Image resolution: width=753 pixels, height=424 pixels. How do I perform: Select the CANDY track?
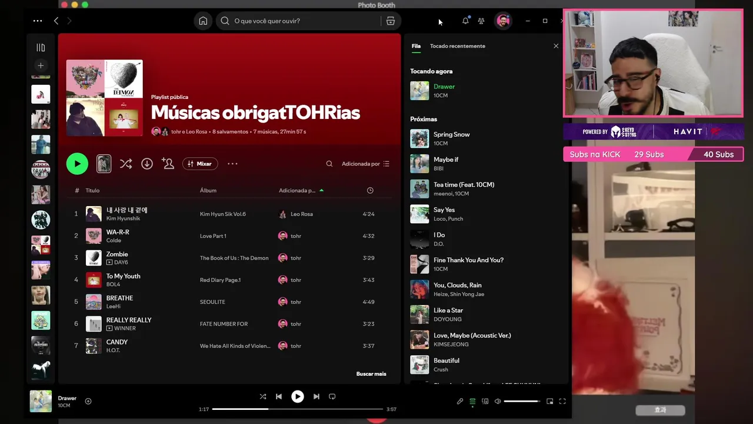coord(229,346)
